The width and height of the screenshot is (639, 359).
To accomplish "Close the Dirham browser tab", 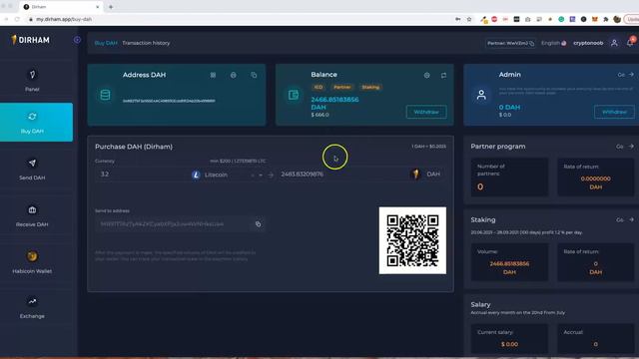I will pyautogui.click(x=98, y=7).
